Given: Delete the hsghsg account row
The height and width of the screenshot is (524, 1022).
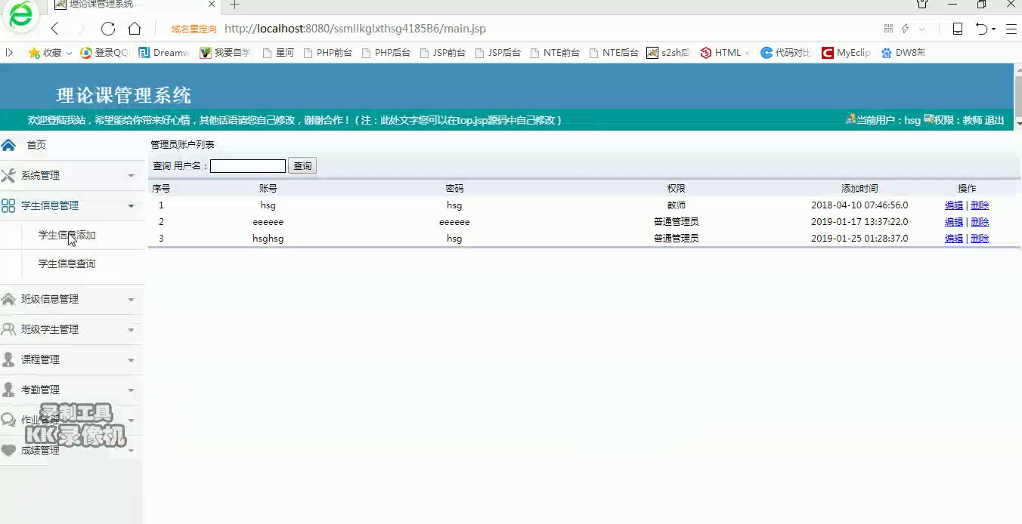Looking at the screenshot, I should [980, 239].
